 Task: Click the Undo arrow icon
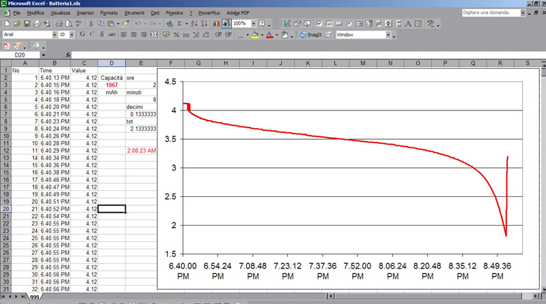click(139, 24)
